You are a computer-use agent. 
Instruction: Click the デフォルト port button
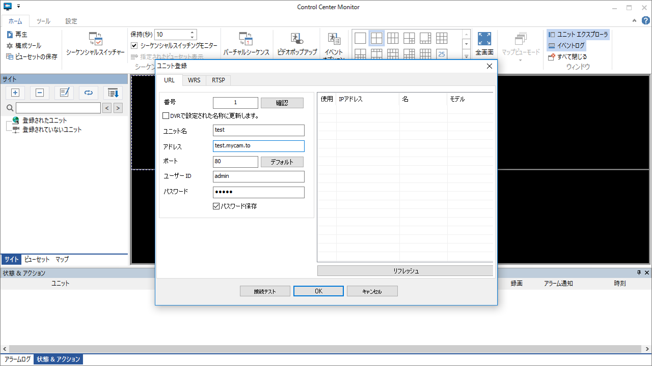(282, 162)
